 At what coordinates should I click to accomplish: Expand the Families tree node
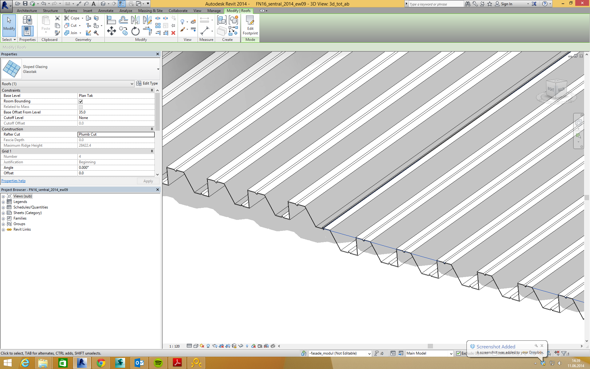coord(3,219)
